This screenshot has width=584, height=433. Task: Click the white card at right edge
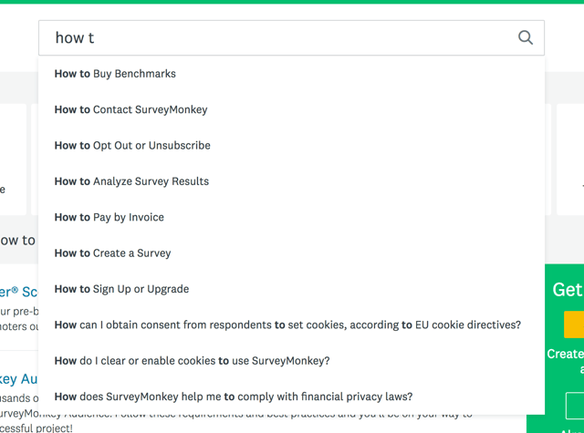(x=570, y=160)
